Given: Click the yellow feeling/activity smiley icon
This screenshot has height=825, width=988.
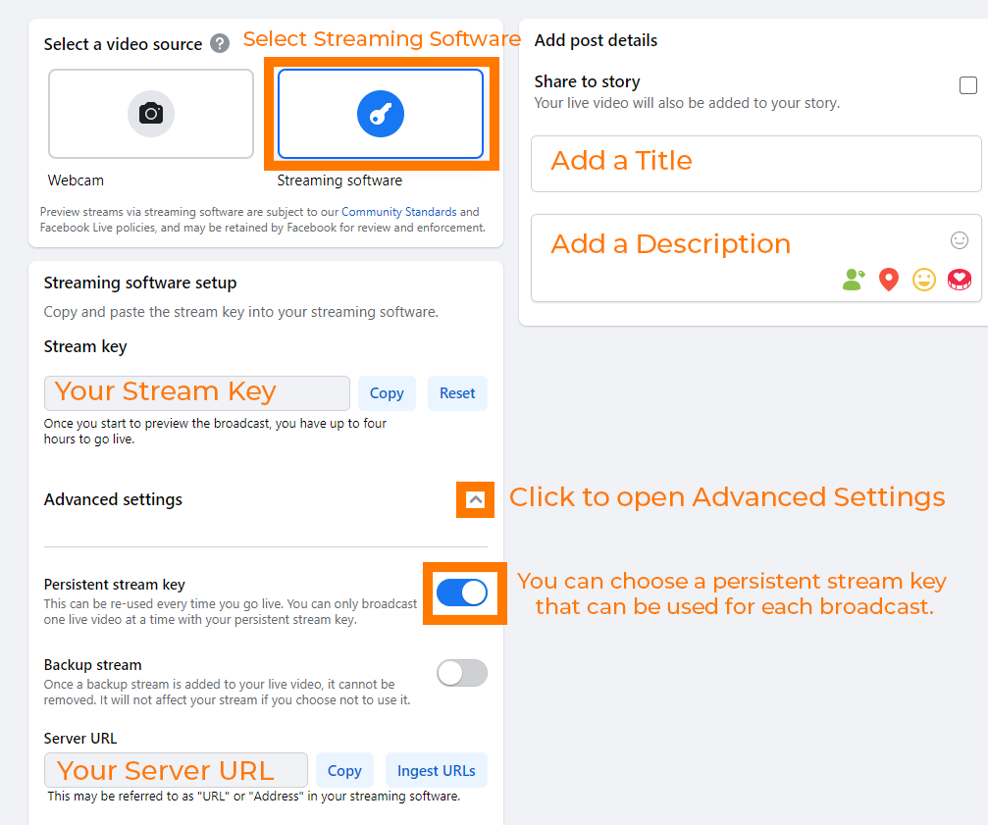Looking at the screenshot, I should pyautogui.click(x=924, y=281).
